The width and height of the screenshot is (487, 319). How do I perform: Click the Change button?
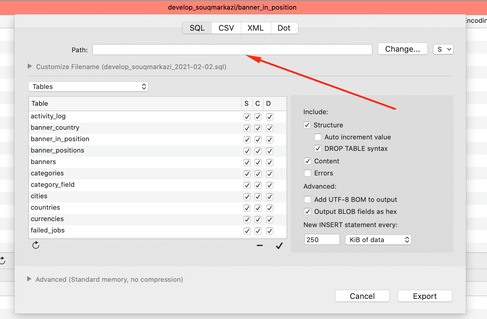click(x=402, y=49)
